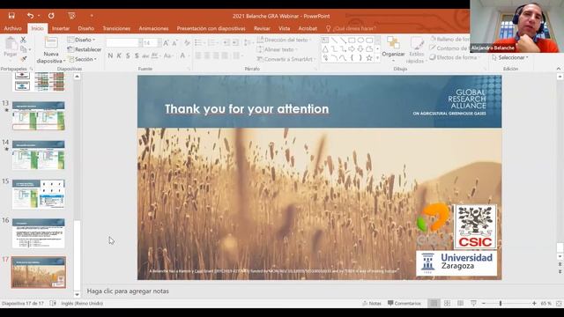The height and width of the screenshot is (317, 564).
Task: Expand the Efectos de forma menu
Action: pyautogui.click(x=455, y=57)
